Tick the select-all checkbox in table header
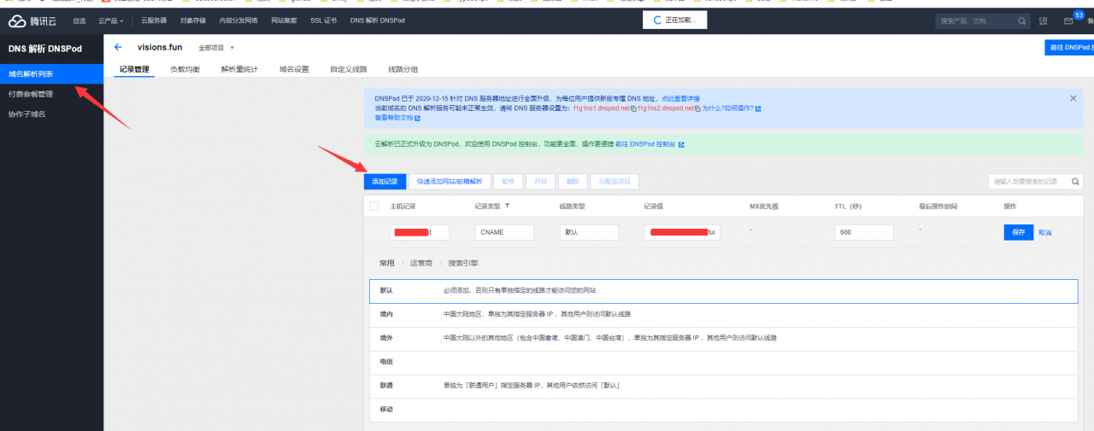Screen dimensions: 1094x431 [374, 206]
